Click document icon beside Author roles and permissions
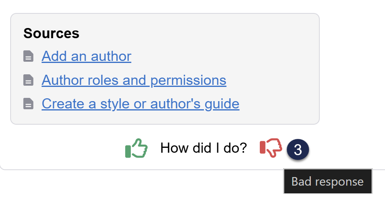Screen dimensions: 385x199 [x=28, y=80]
